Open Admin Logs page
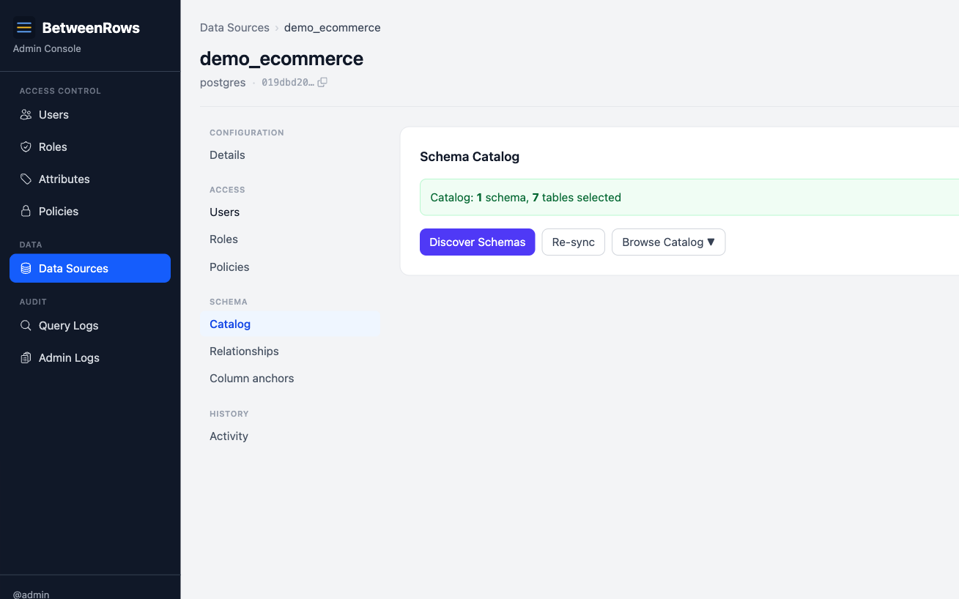The height and width of the screenshot is (599, 959). point(90,358)
